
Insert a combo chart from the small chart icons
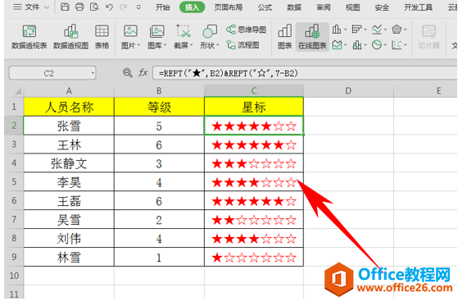[x=356, y=45]
